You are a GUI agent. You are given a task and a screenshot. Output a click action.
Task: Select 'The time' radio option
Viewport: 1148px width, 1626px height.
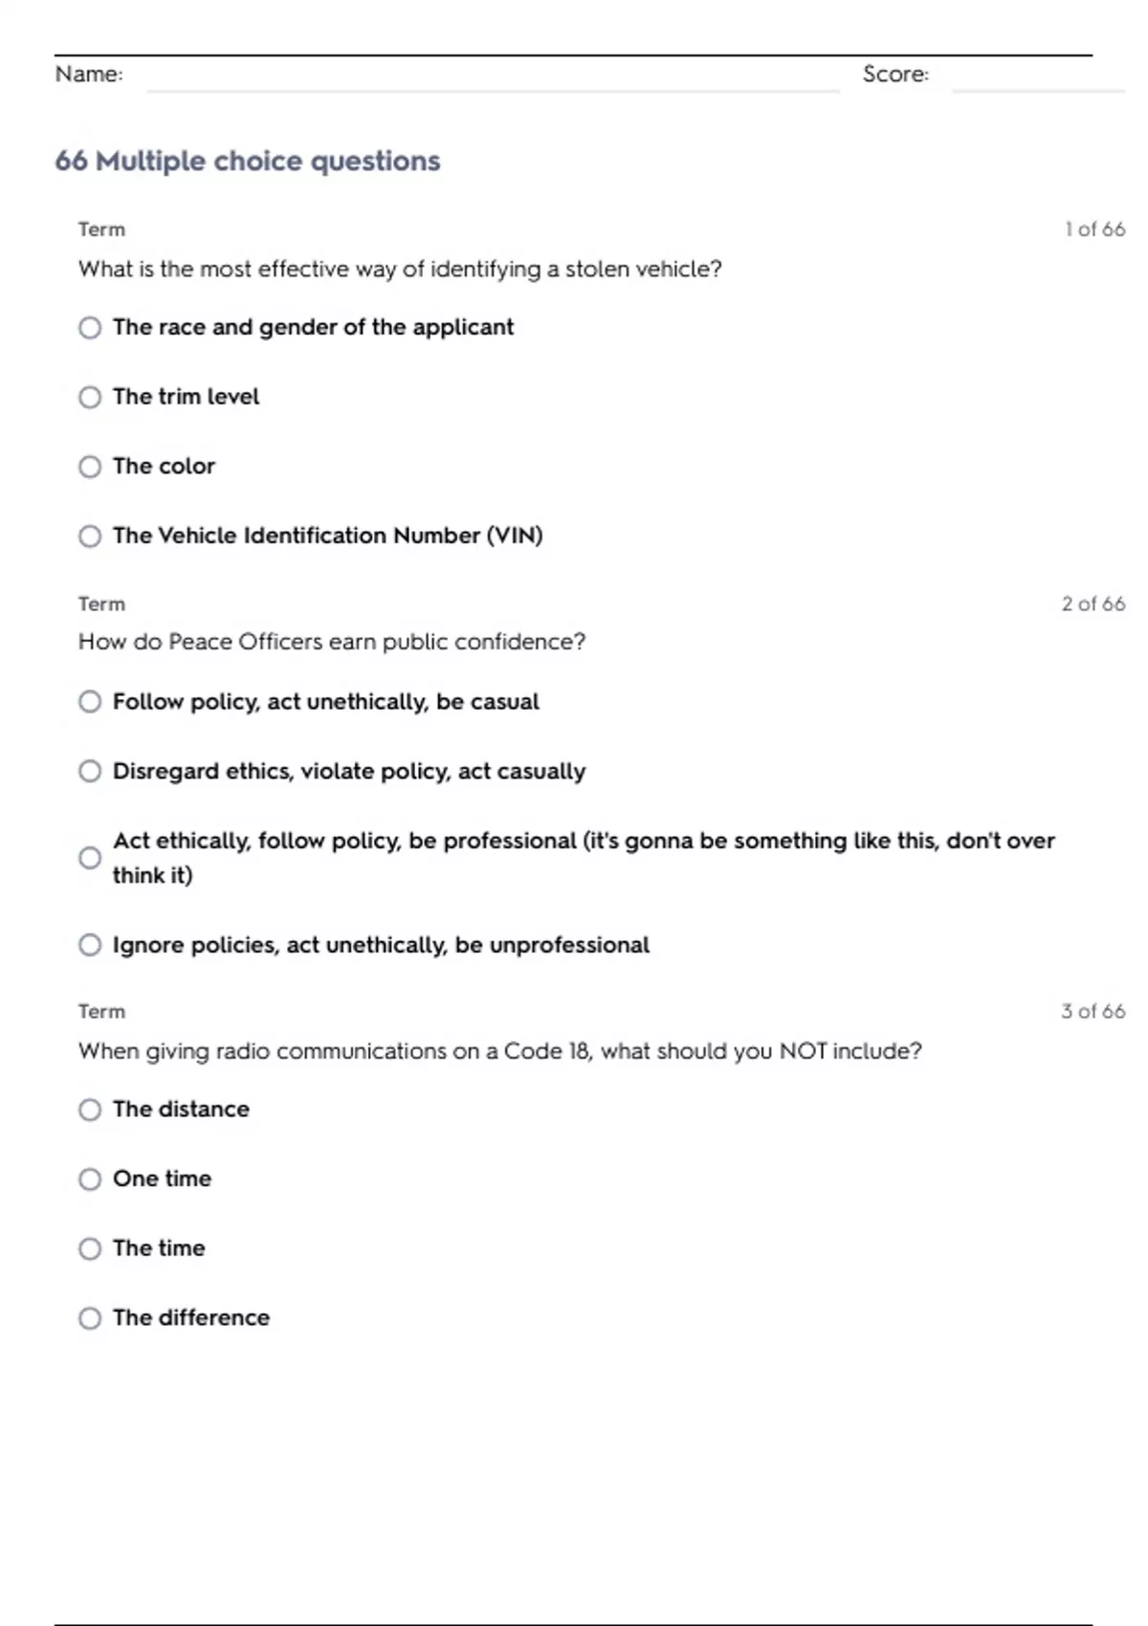pyautogui.click(x=90, y=1249)
